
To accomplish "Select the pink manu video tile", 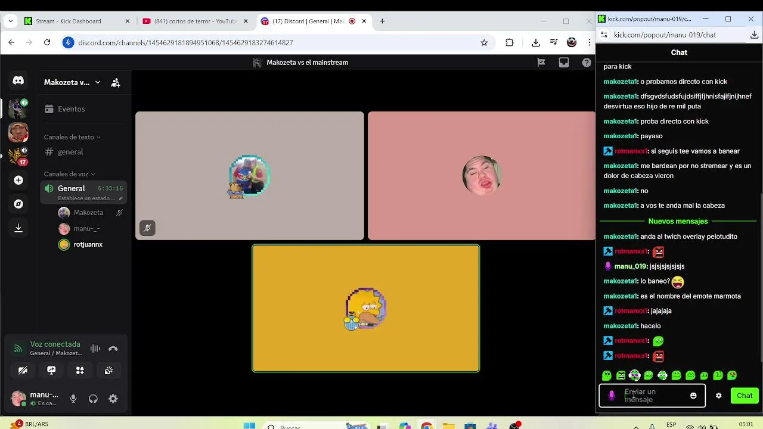I will click(481, 176).
